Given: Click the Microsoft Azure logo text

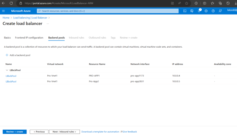Looking at the screenshot, I should [x=21, y=11].
